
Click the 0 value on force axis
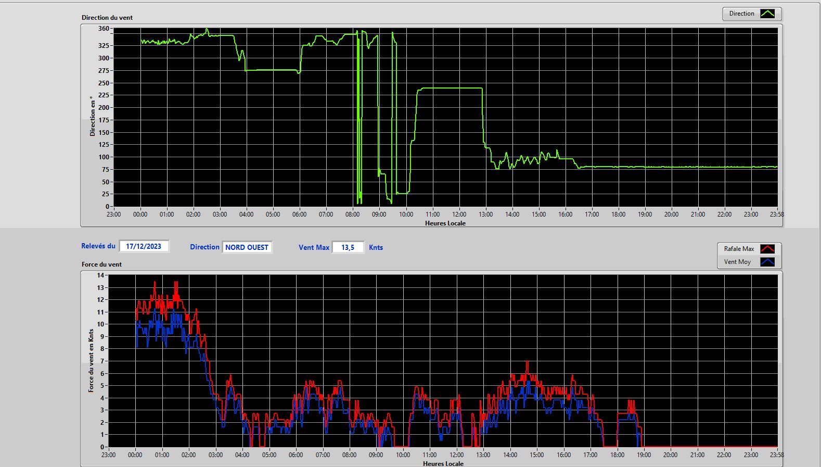coord(102,447)
